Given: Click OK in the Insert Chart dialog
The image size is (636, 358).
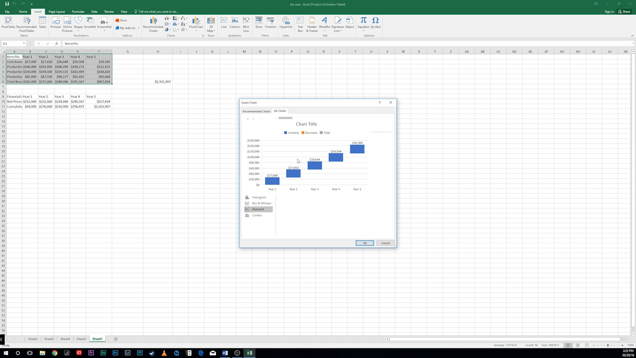Looking at the screenshot, I should pyautogui.click(x=365, y=243).
